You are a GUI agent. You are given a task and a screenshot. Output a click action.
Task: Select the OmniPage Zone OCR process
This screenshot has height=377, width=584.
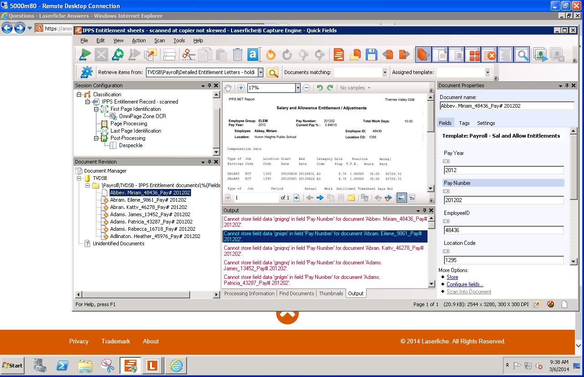click(142, 116)
